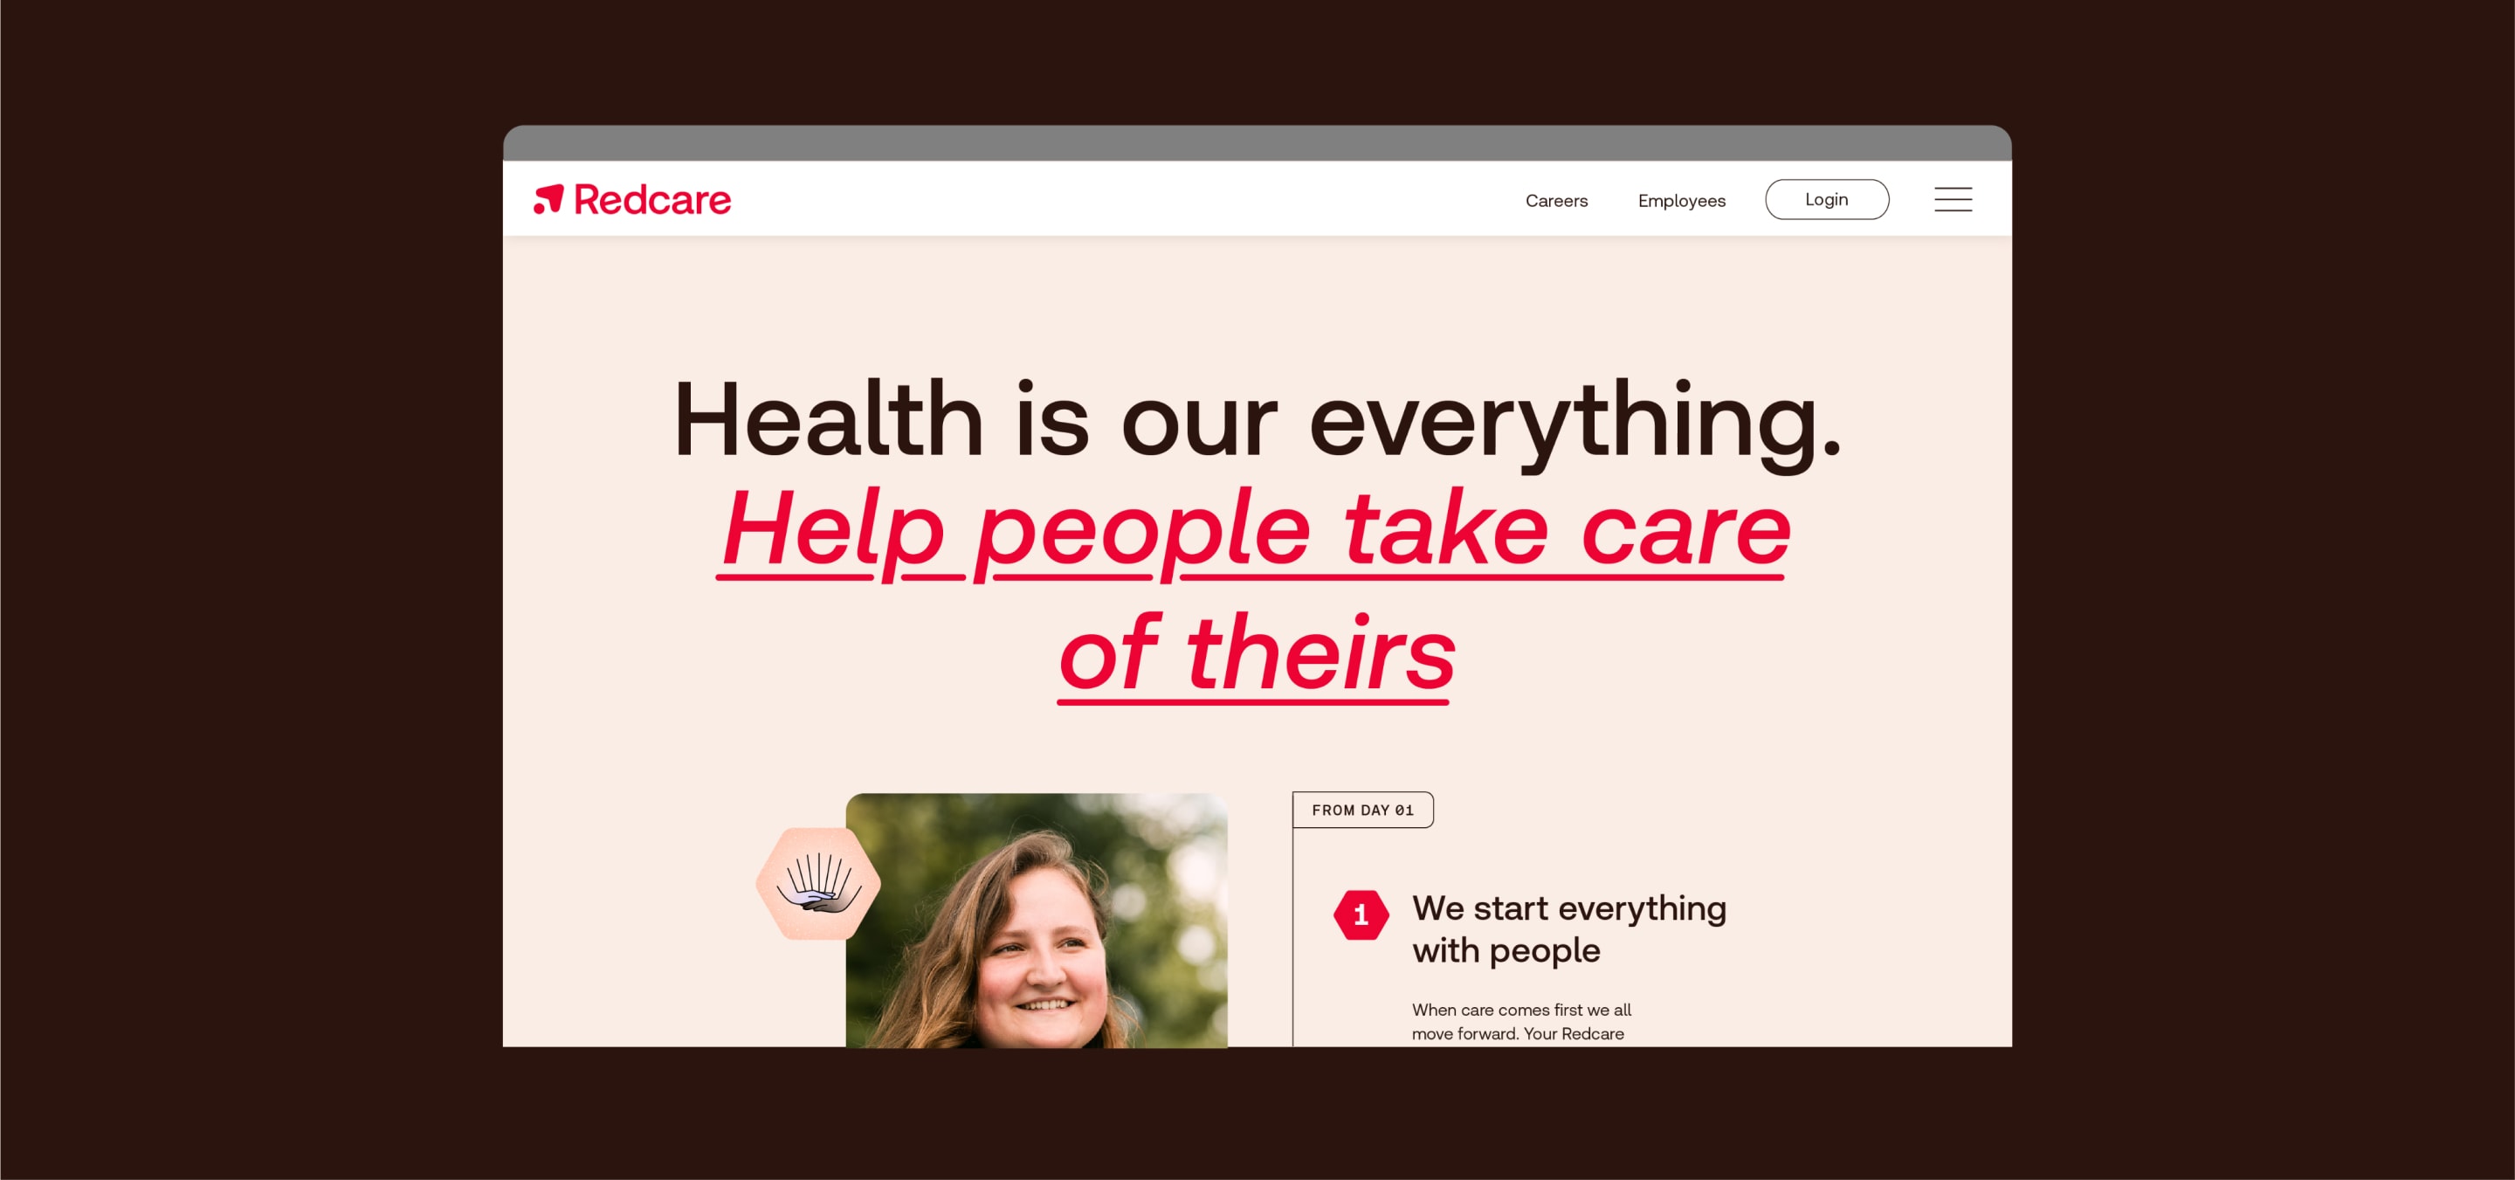Click the word 'people' in red headline
Image resolution: width=2515 pixels, height=1180 pixels.
[1141, 534]
